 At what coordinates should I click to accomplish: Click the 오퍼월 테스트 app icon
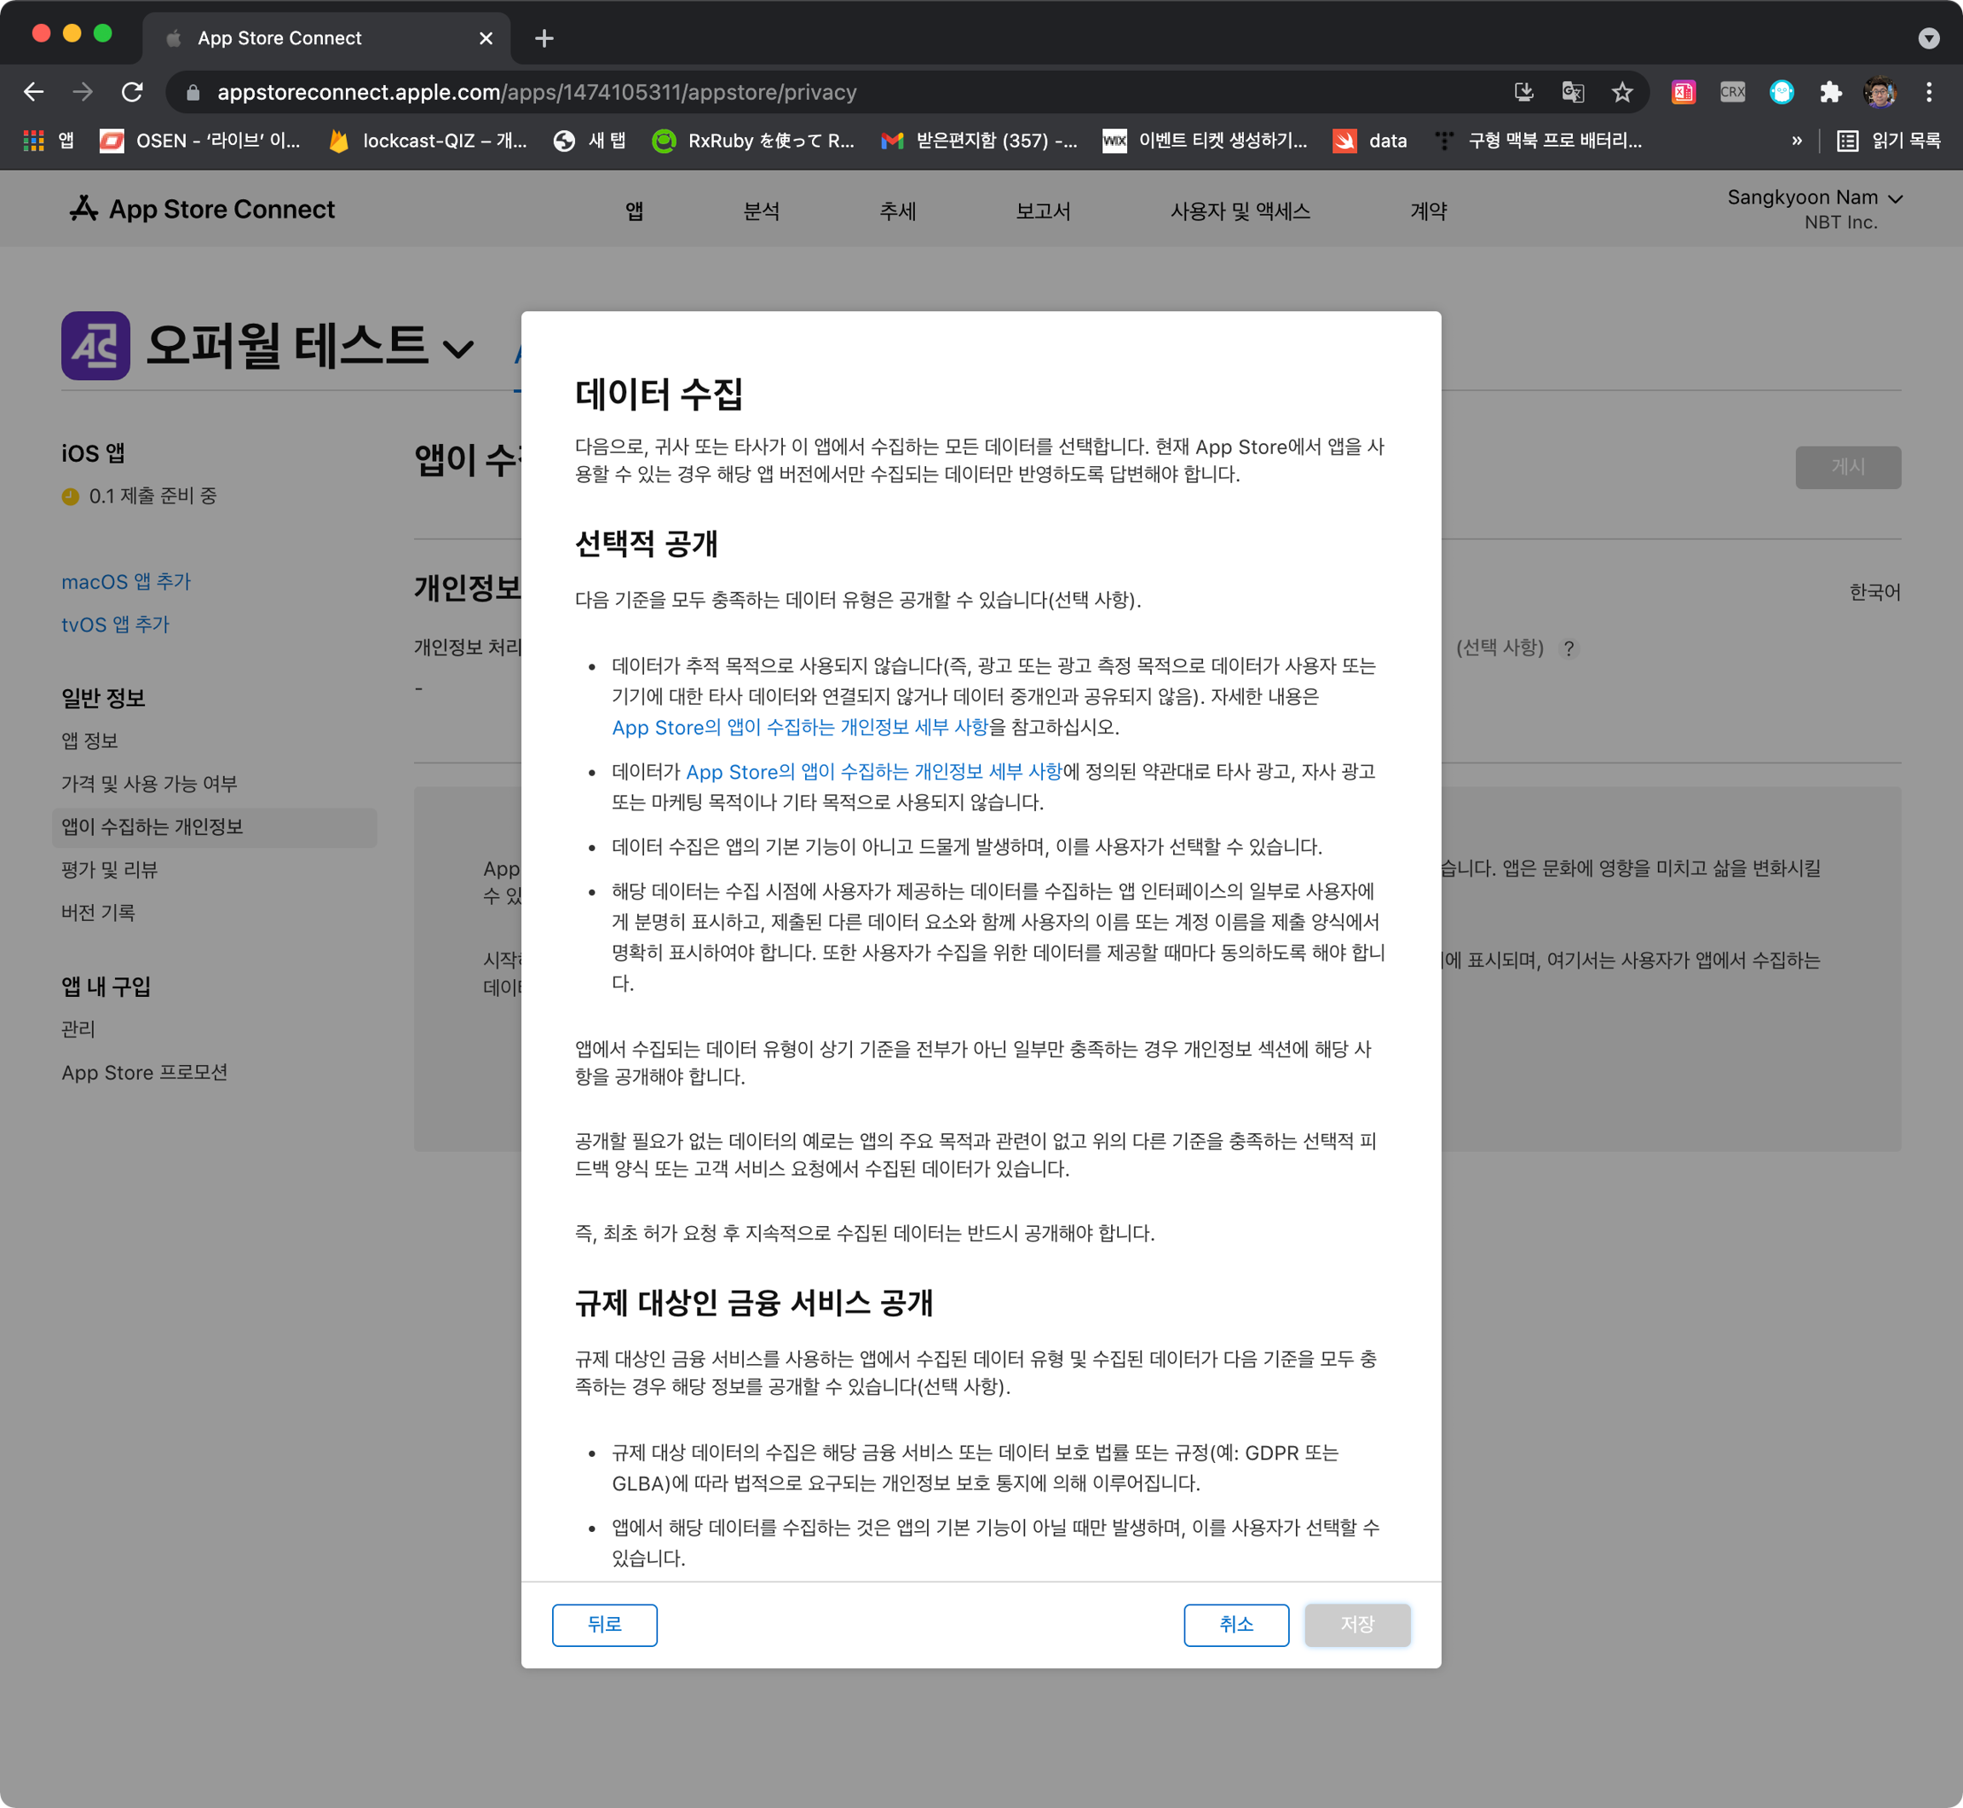click(96, 345)
